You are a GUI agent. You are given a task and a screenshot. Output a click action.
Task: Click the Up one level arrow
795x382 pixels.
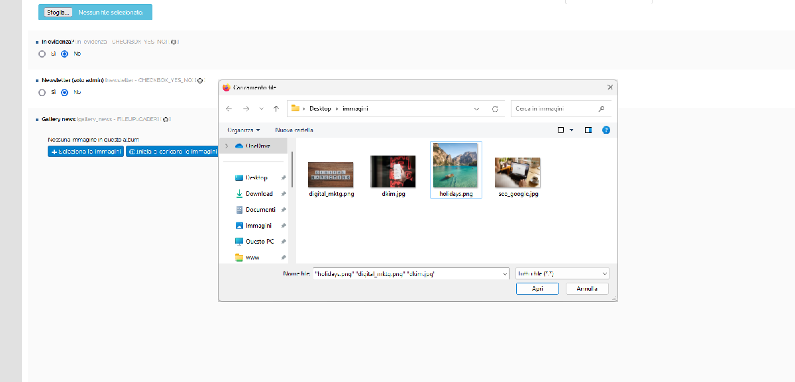click(276, 109)
